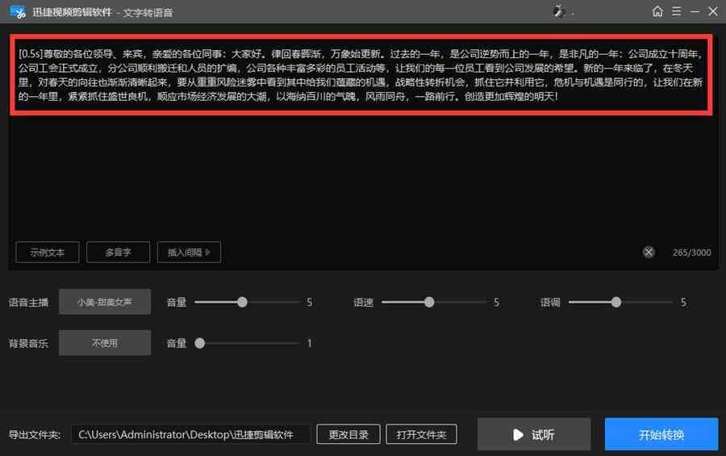
Task: Open the 背景音乐 selector 不使用
Action: (x=105, y=343)
